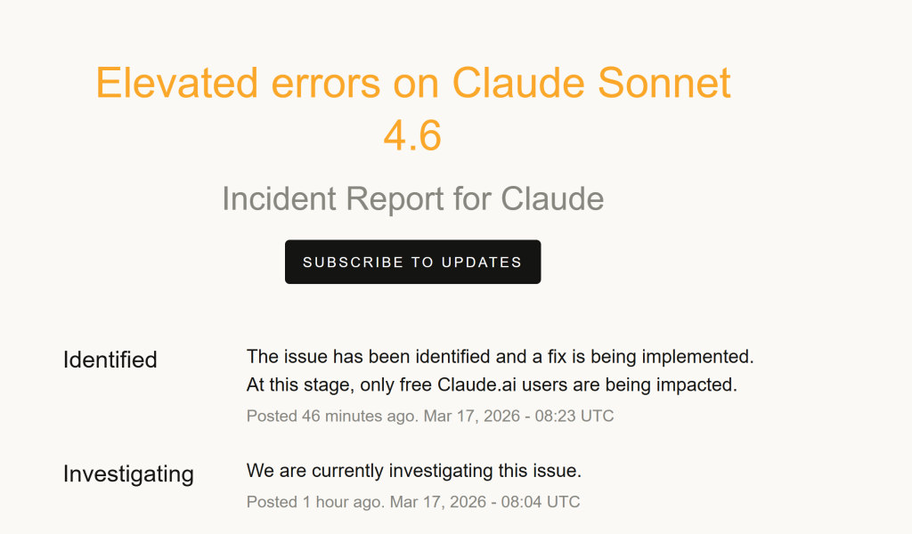Click "Mar 17, 2026" date in Investigating update
This screenshot has width=912, height=534.
tap(438, 502)
